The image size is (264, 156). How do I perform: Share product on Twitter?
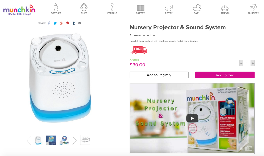coord(55,23)
